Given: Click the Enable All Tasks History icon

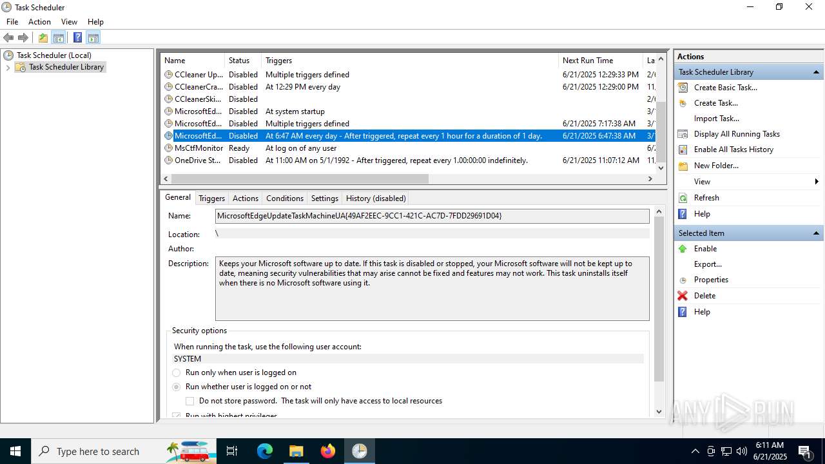Looking at the screenshot, I should click(683, 150).
